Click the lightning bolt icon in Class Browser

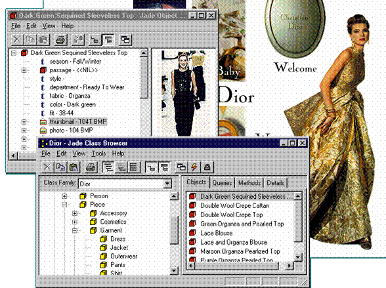(x=194, y=167)
